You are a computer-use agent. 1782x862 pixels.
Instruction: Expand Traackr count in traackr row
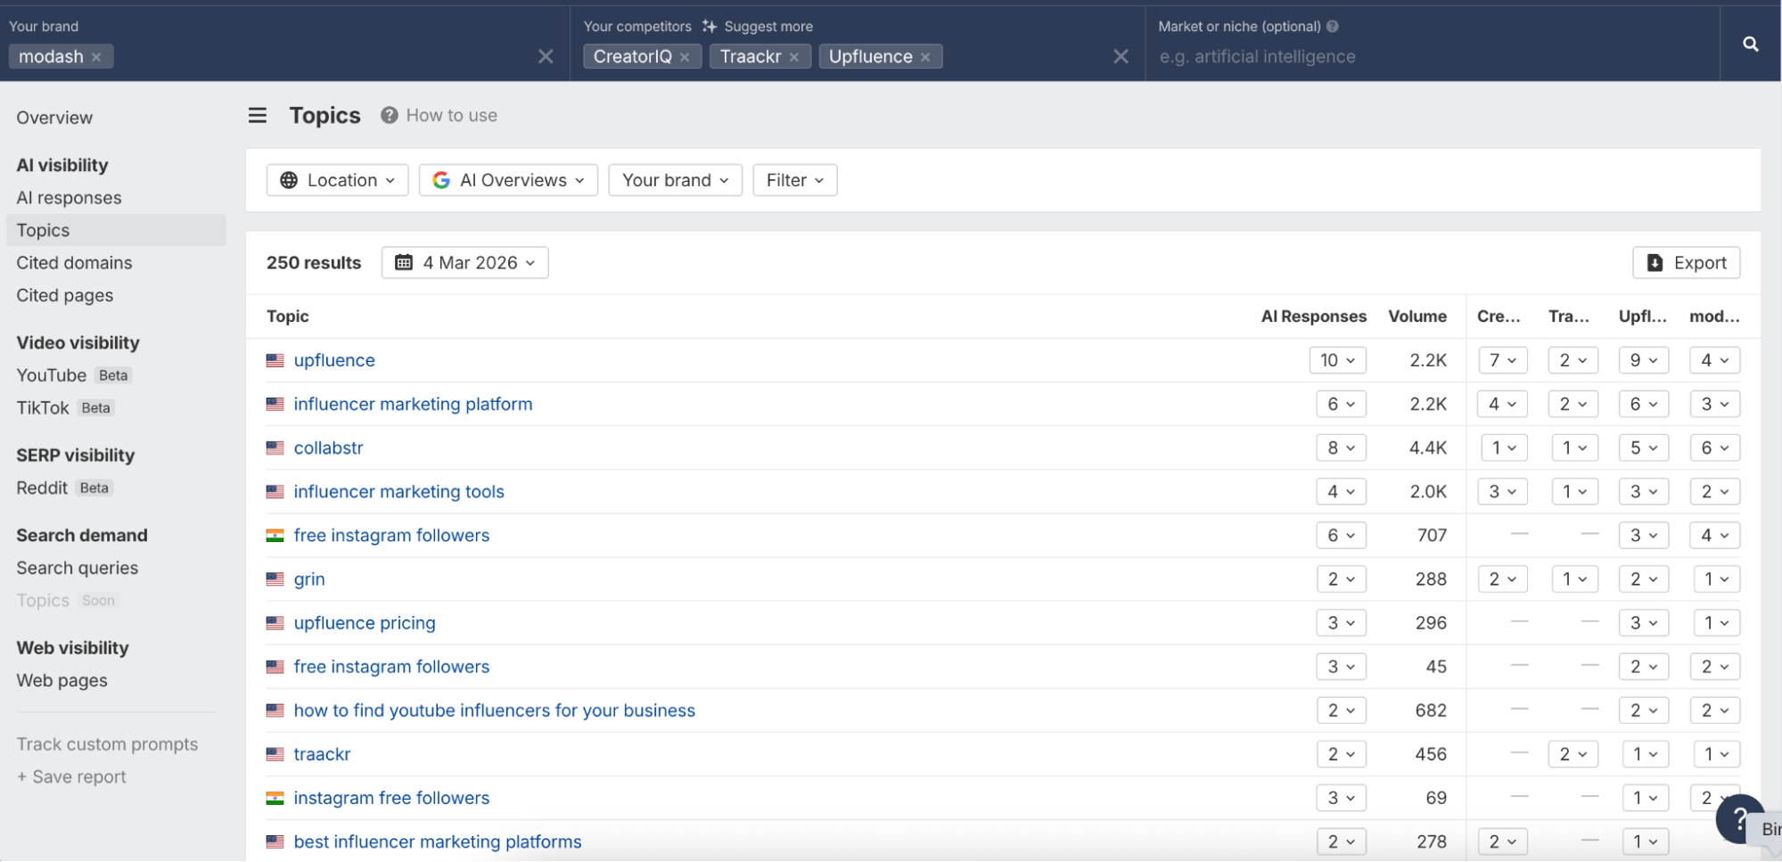pyautogui.click(x=1573, y=754)
